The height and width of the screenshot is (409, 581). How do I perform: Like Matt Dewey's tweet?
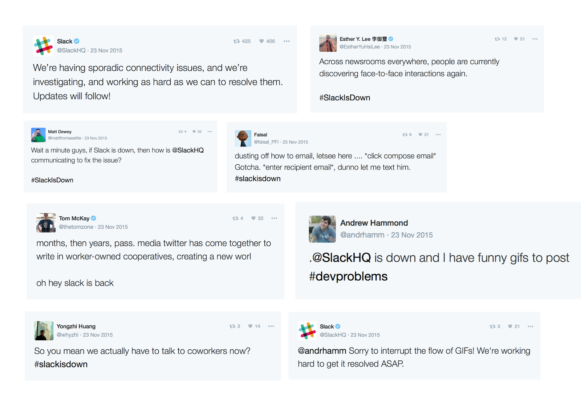[x=194, y=132]
